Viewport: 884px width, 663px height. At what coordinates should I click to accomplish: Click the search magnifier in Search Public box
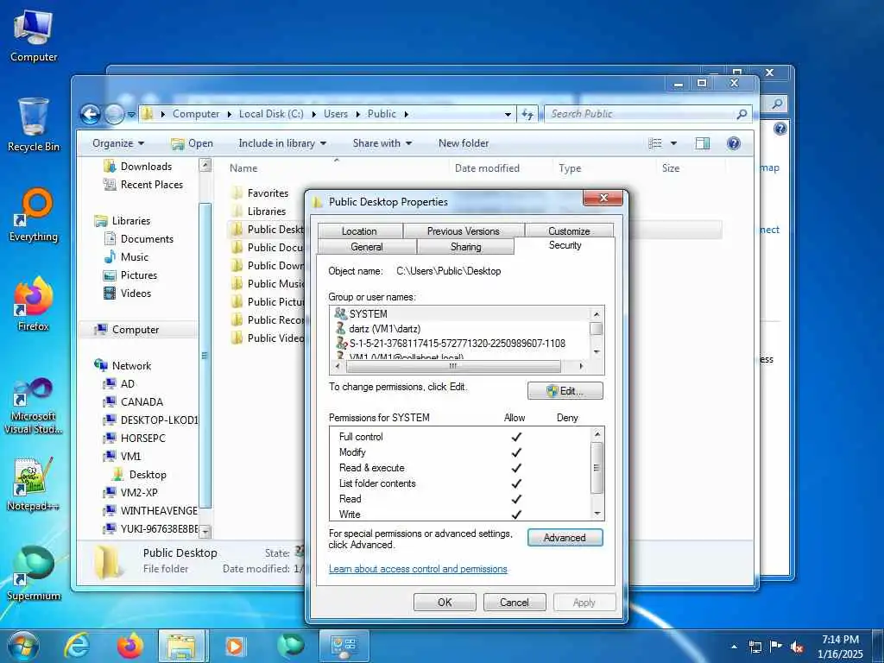(742, 115)
